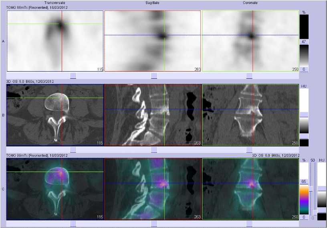Click the lower threshold value 0 on row A scale
Screen dimensions: 327x228
(304, 69)
